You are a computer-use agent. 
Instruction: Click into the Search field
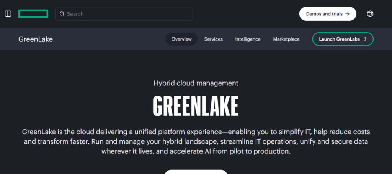point(124,14)
